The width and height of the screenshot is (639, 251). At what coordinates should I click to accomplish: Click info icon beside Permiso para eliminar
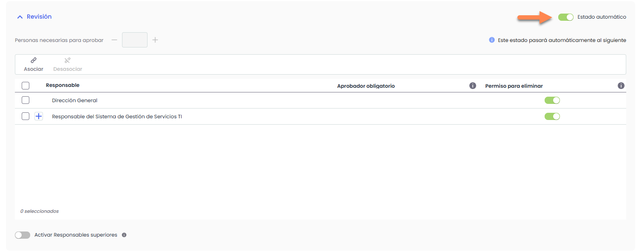click(x=621, y=86)
